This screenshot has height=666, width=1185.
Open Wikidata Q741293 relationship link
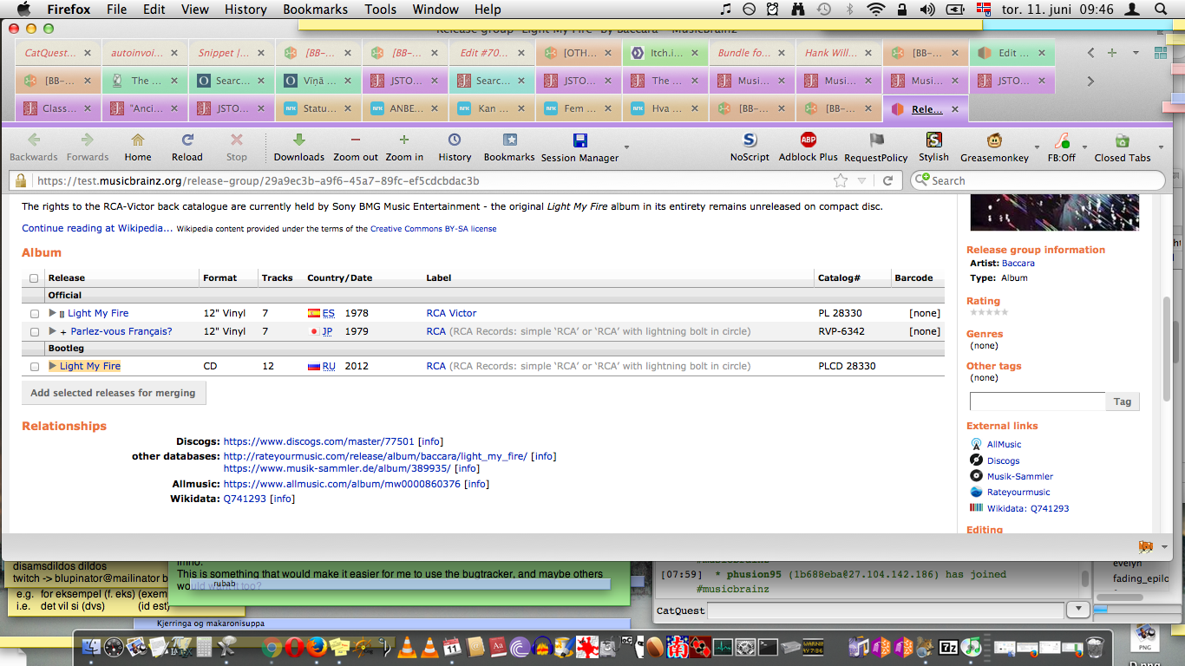[245, 499]
